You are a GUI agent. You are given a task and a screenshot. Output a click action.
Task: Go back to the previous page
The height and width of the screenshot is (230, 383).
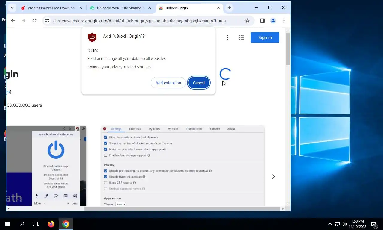[x=13, y=21]
